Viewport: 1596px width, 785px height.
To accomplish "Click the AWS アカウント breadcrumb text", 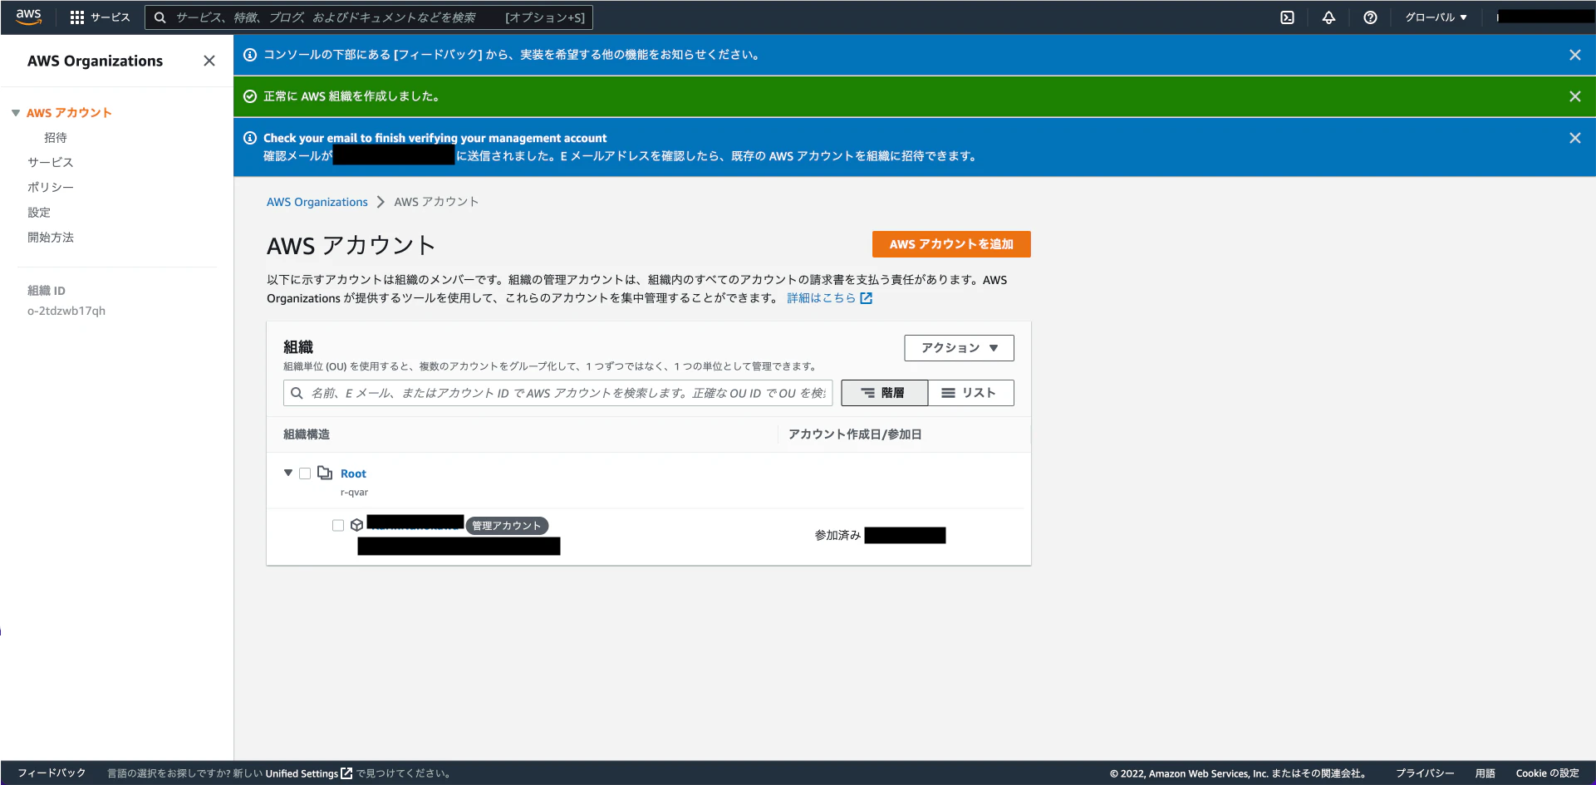I will (x=436, y=202).
